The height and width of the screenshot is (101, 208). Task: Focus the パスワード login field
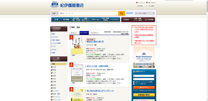[144, 79]
